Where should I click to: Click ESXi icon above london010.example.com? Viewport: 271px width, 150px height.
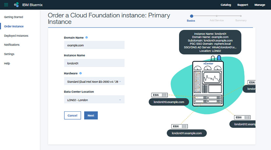[159, 95]
